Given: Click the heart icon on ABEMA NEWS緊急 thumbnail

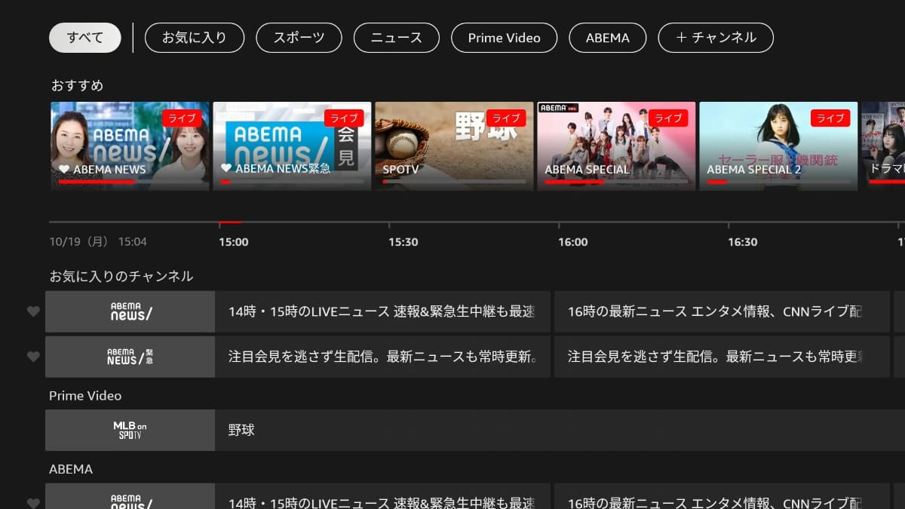Looking at the screenshot, I should point(226,169).
